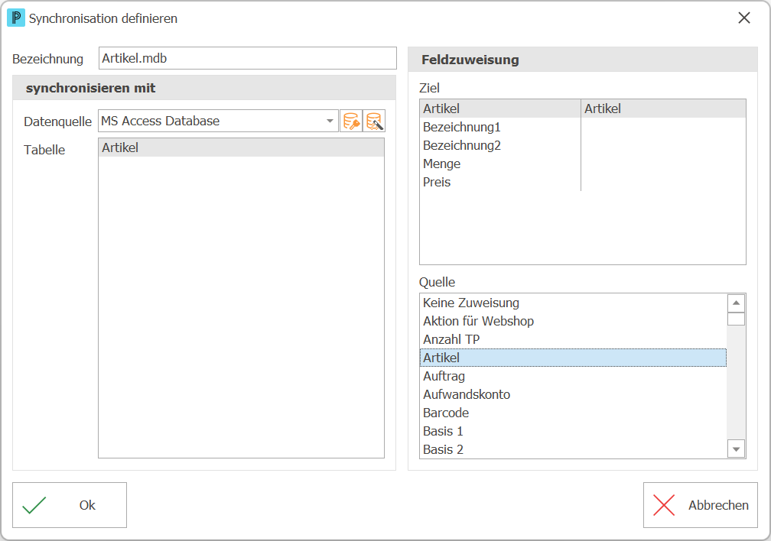Click the database key icon beside Datenquelle
Screen dimensions: 771x541
tap(351, 121)
